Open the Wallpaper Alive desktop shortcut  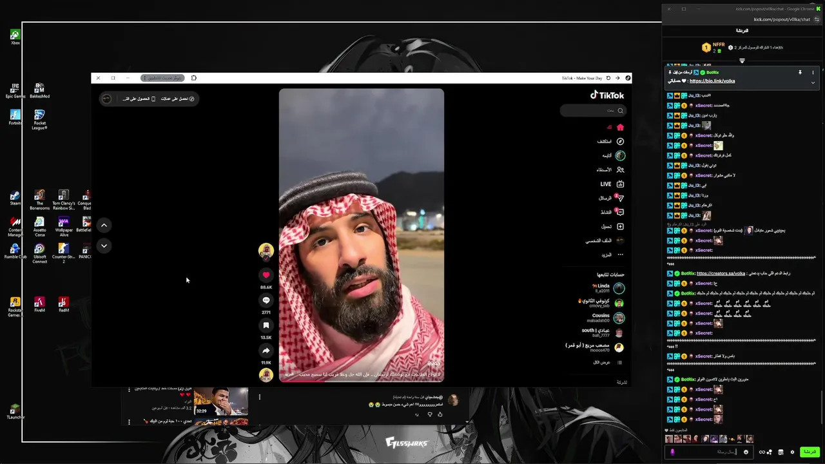[64, 227]
